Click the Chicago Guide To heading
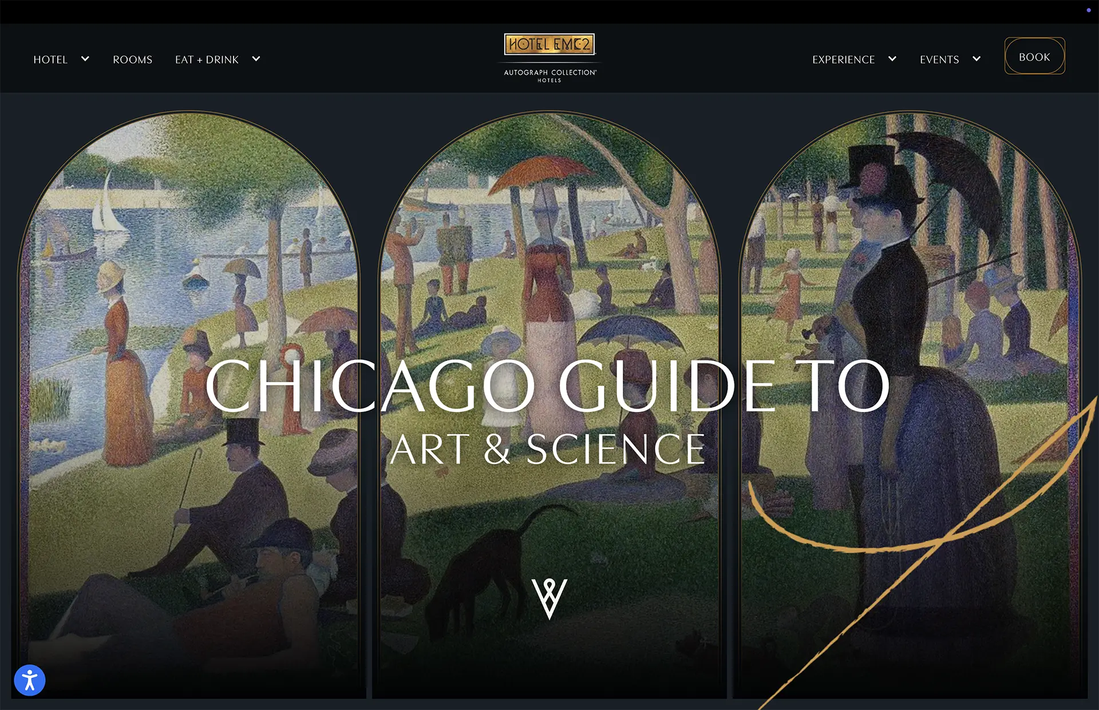Image resolution: width=1099 pixels, height=710 pixels. pyautogui.click(x=548, y=386)
